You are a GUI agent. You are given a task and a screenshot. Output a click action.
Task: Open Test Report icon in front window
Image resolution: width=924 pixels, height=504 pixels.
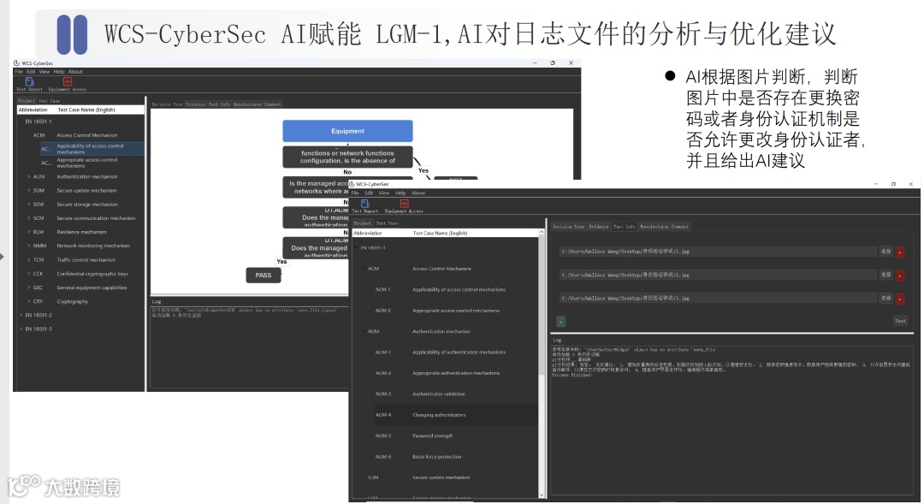[364, 205]
